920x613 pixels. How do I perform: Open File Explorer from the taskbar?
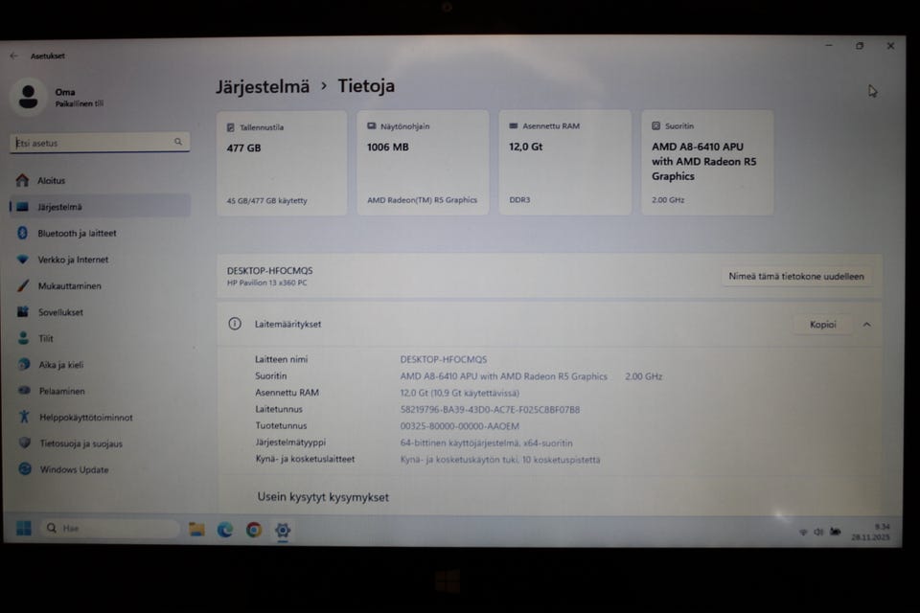click(x=196, y=529)
